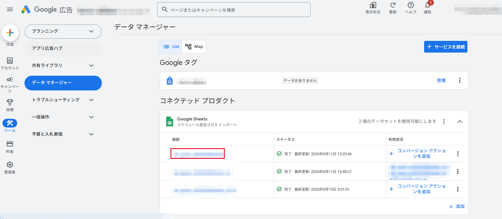Open 料金 billing in the side rail
This screenshot has width=502, height=219.
click(10, 147)
